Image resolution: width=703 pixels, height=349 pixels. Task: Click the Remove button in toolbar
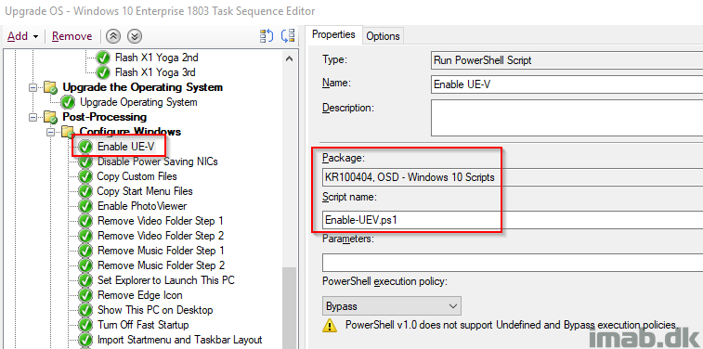pyautogui.click(x=72, y=36)
